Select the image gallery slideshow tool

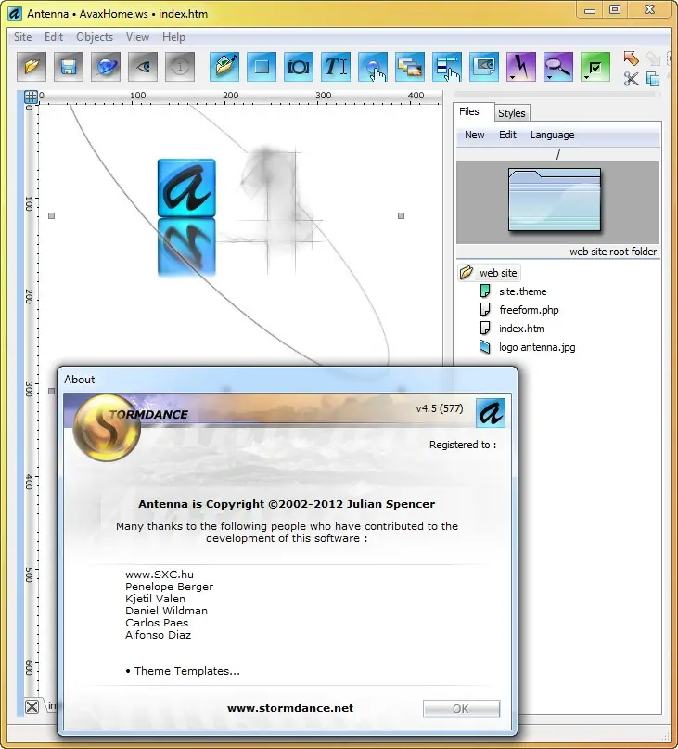pyautogui.click(x=410, y=67)
